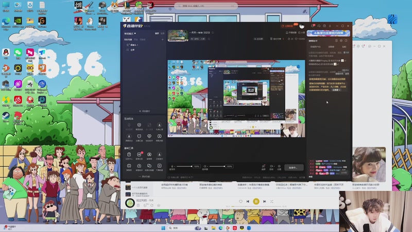
Task: Click the 分享 share button
Action: tap(302, 32)
